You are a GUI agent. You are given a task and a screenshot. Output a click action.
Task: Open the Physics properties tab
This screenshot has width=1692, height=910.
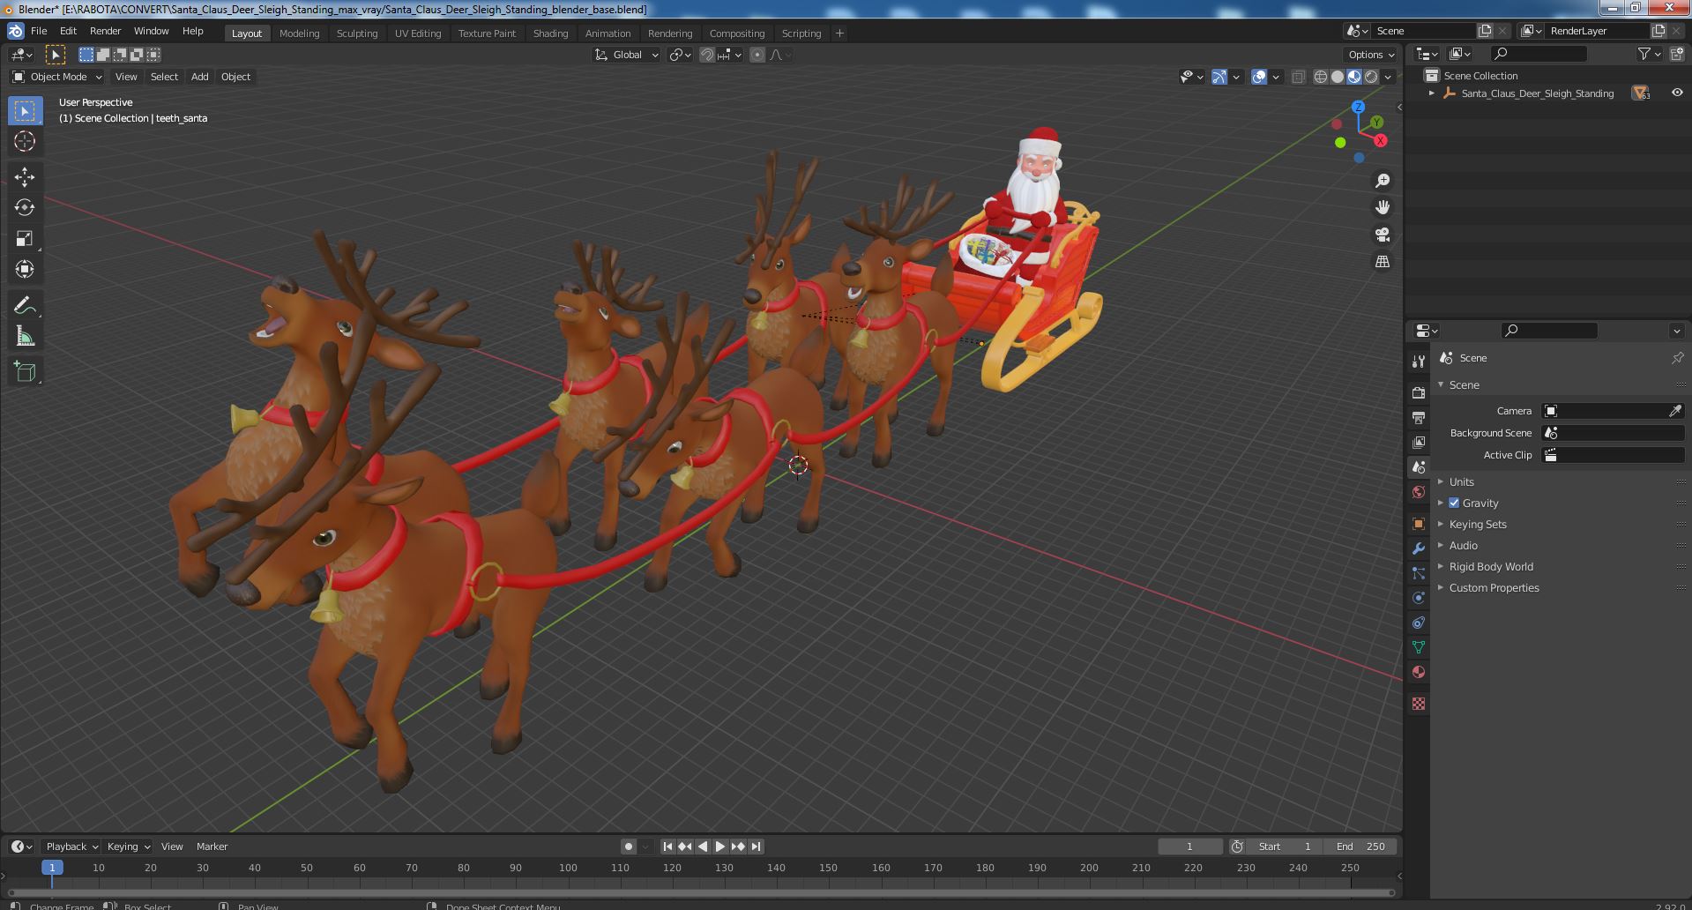[1419, 598]
